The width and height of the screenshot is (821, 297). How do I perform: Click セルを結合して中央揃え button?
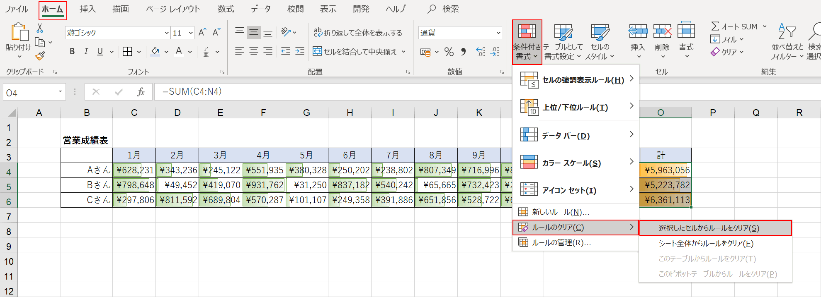pos(355,52)
